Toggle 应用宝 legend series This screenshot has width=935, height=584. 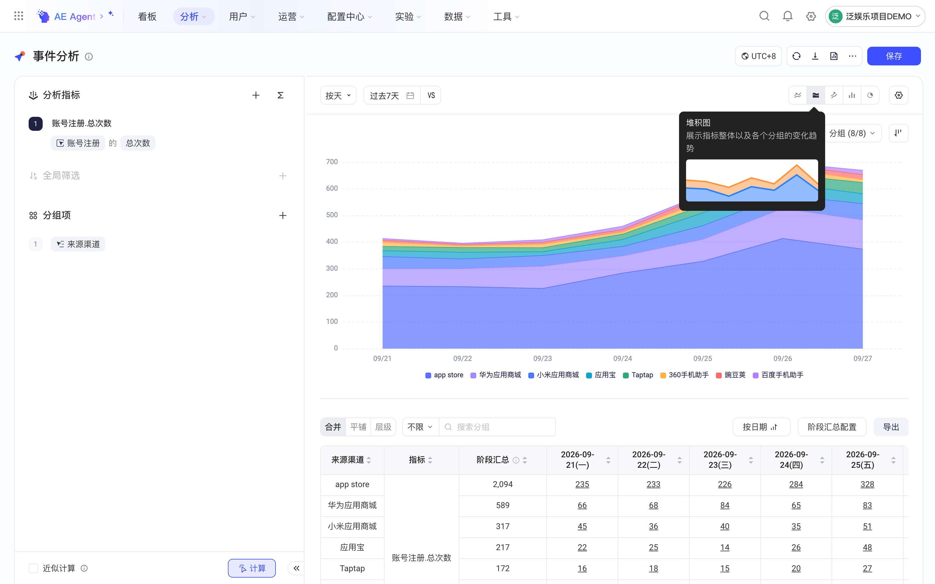pyautogui.click(x=601, y=375)
